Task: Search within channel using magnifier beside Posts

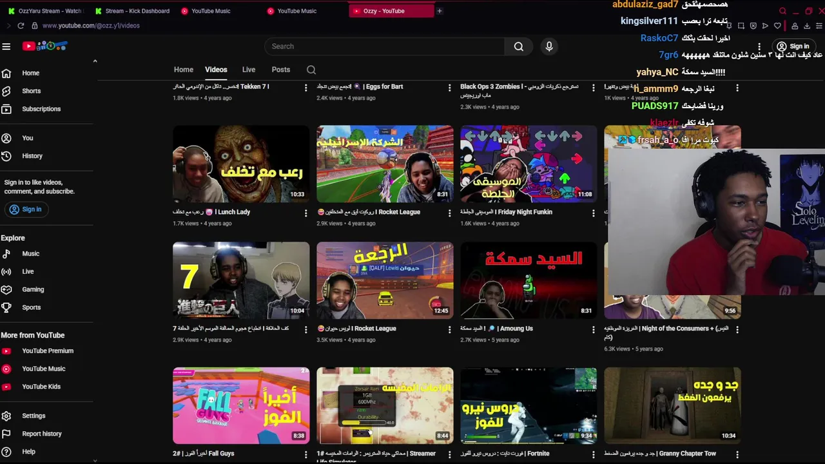Action: coord(311,70)
